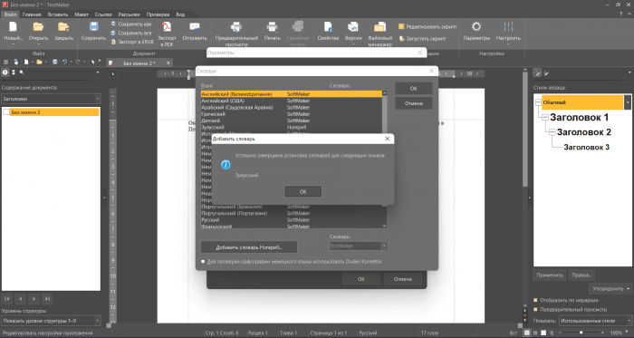Screen dimensions: 634x338
Task: Click the Запустить скрипт icon
Action: tap(401, 39)
